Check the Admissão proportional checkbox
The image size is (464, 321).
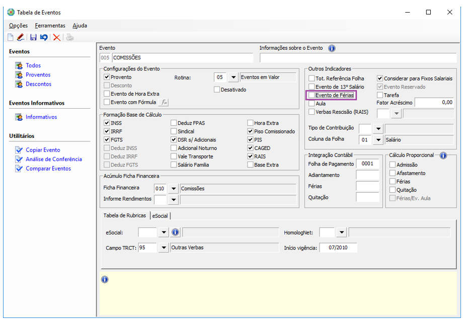tap(393, 165)
